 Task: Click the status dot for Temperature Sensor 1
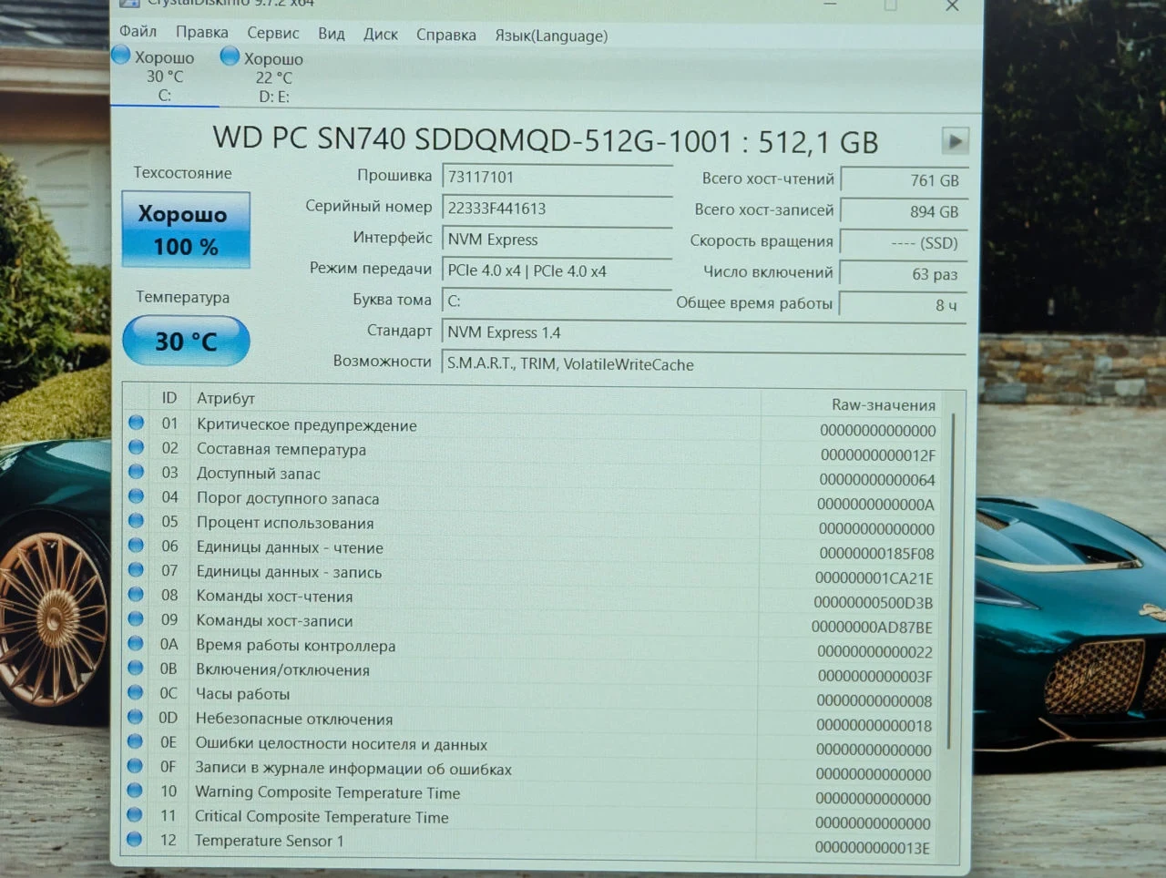click(x=135, y=839)
